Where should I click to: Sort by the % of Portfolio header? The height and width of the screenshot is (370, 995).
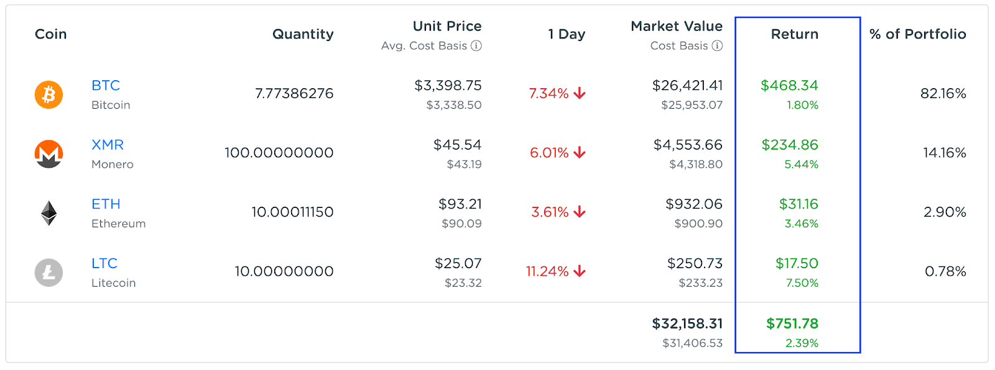[918, 34]
